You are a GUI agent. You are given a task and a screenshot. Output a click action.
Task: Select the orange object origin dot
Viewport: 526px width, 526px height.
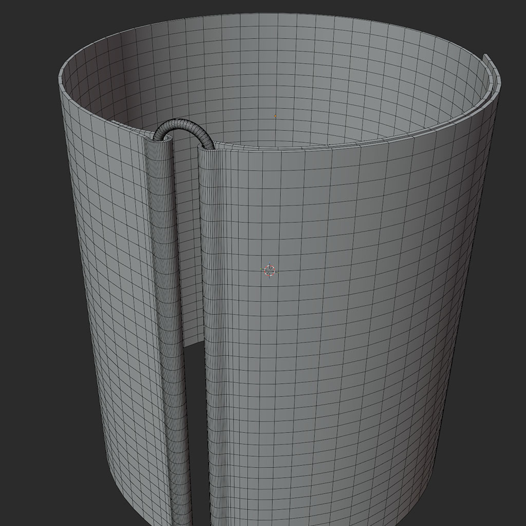point(275,116)
